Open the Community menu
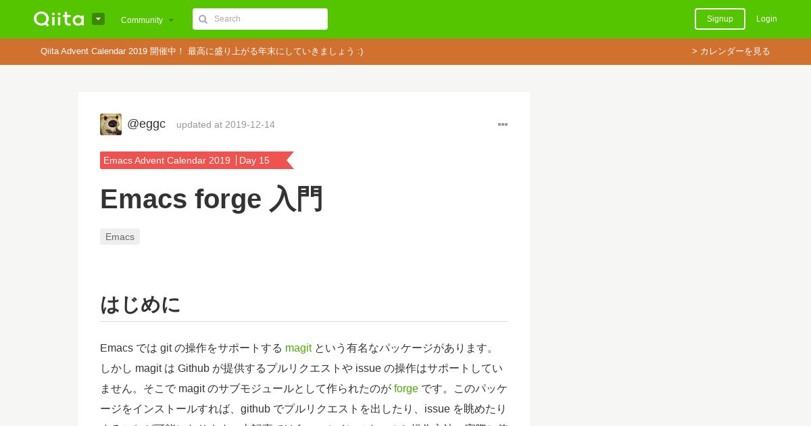811x426 pixels. [x=147, y=20]
